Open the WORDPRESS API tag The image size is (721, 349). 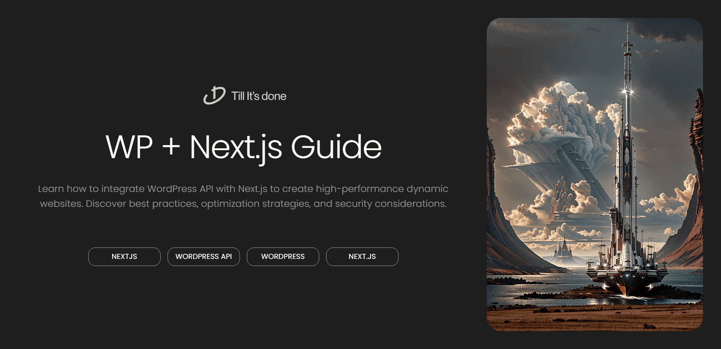[204, 256]
